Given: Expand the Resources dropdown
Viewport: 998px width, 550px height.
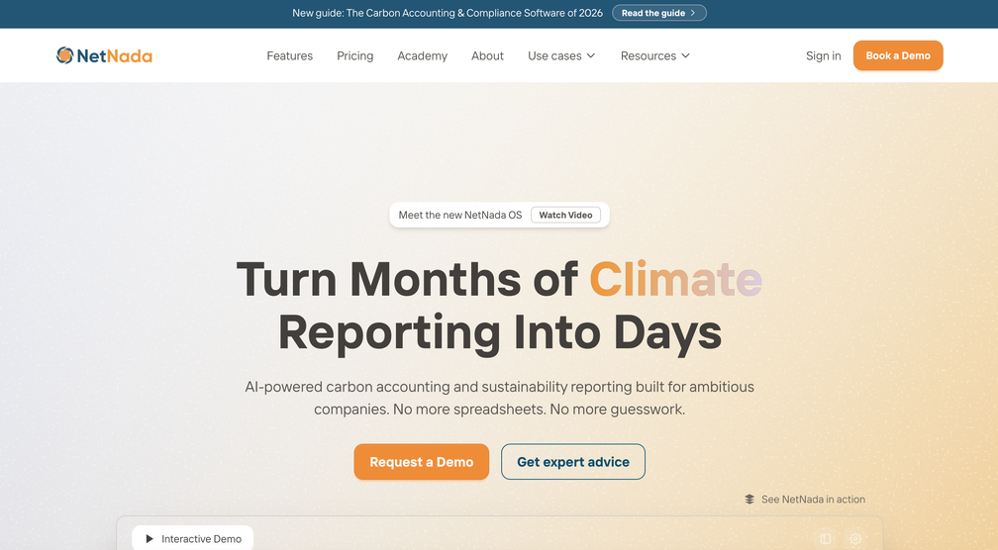Looking at the screenshot, I should (655, 56).
